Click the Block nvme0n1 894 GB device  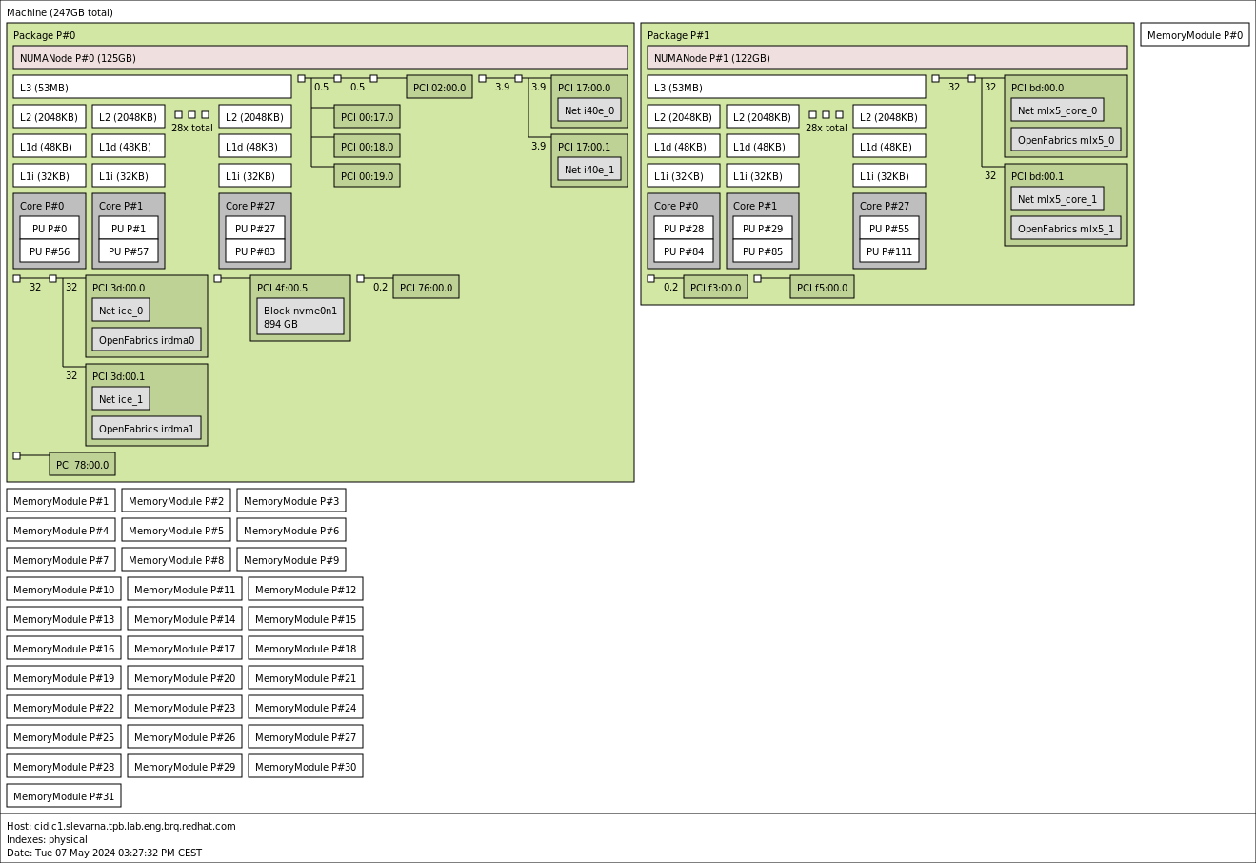(300, 317)
